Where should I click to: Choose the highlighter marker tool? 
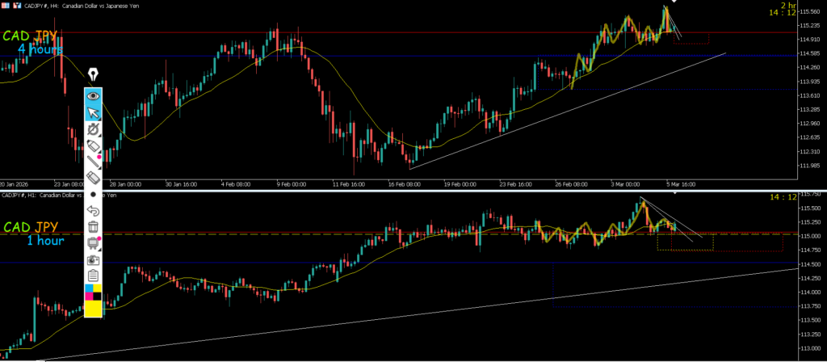point(94,145)
